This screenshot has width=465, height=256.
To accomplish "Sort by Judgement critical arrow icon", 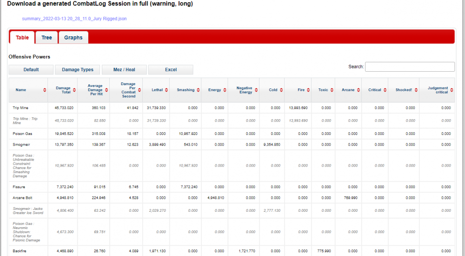I will tap(452, 90).
